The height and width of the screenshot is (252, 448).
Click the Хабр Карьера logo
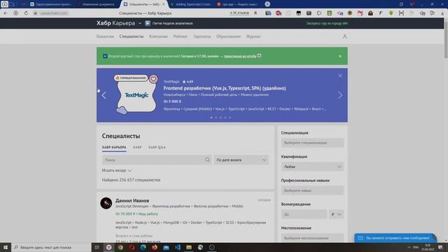tap(115, 23)
